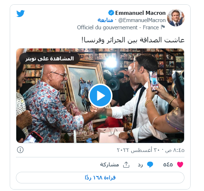Click the قراءة ١٦٨ ردًا replies button
The image size is (204, 191).
100,178
